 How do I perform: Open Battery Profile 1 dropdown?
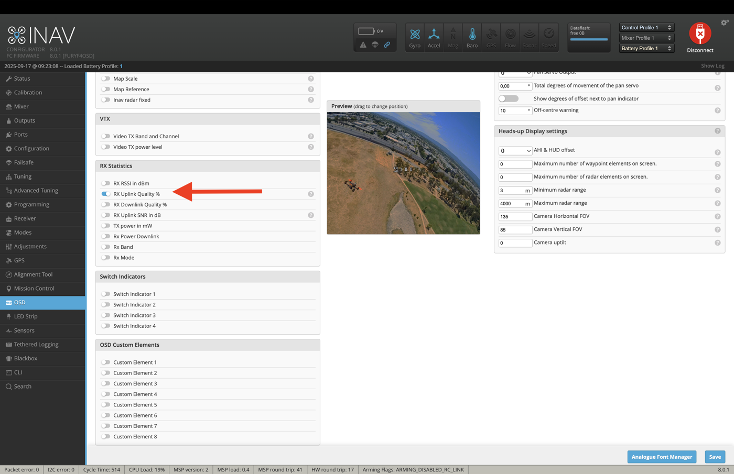coord(646,48)
